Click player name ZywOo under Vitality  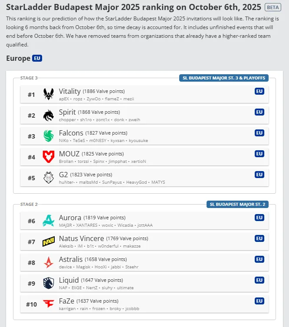[x=91, y=99]
